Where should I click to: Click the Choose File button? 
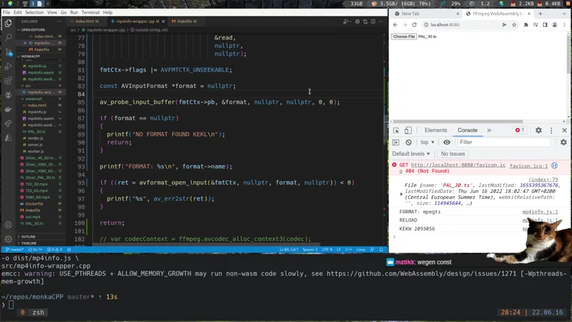[x=404, y=37]
